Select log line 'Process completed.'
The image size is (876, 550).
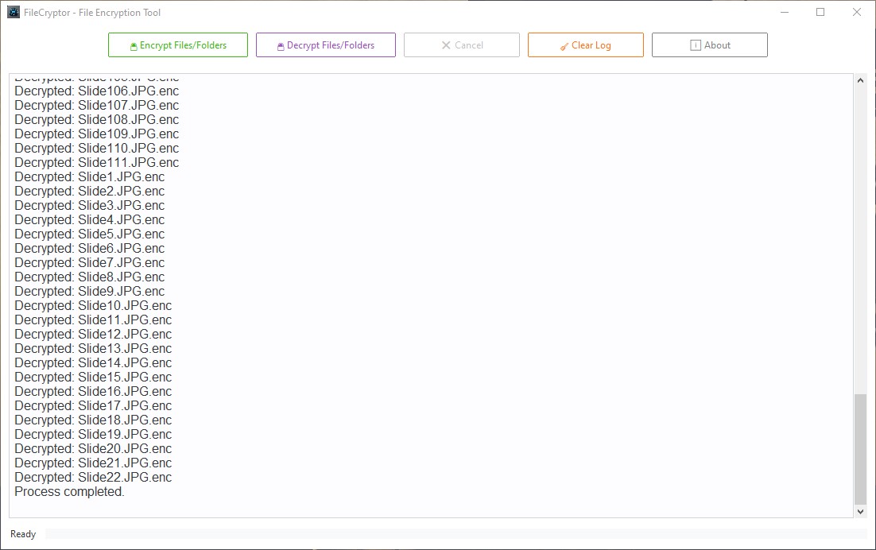[69, 492]
